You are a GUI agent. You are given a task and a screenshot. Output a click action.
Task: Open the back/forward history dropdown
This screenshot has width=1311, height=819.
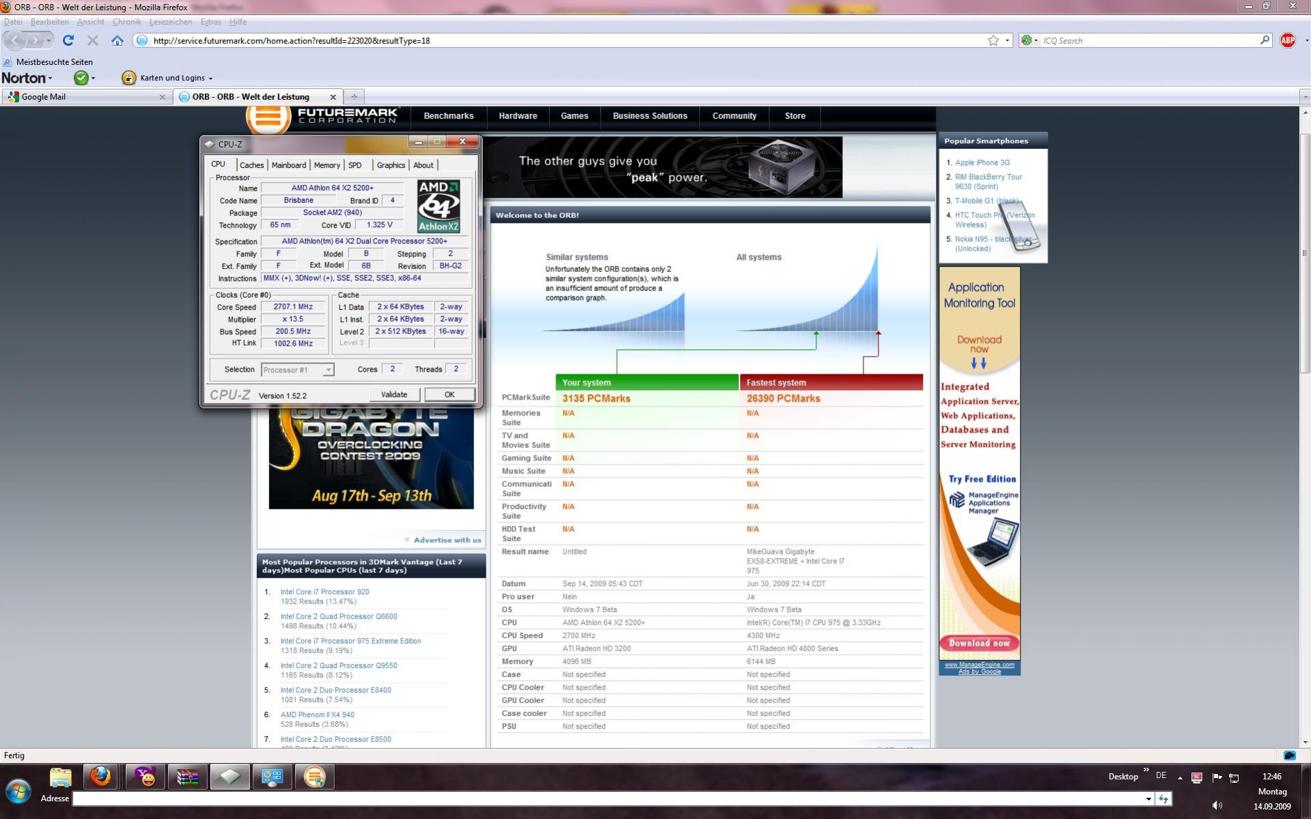(49, 40)
